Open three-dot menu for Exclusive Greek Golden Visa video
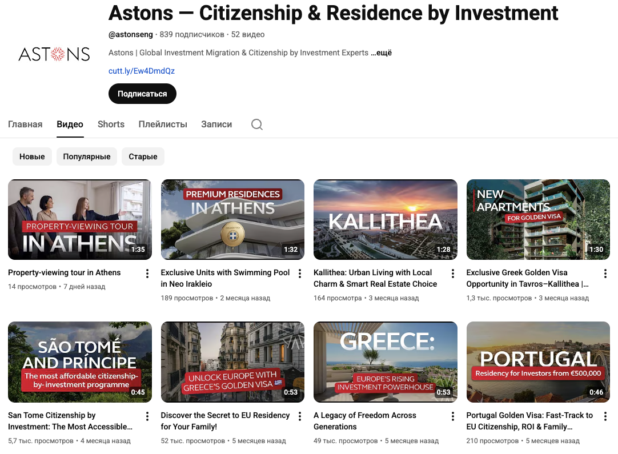The height and width of the screenshot is (454, 618). pyautogui.click(x=605, y=274)
